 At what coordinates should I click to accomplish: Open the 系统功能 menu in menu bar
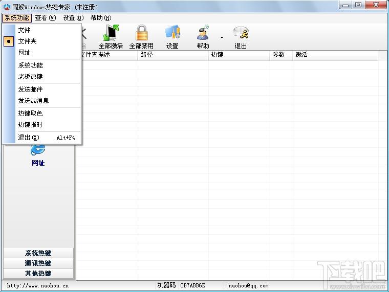pos(17,18)
